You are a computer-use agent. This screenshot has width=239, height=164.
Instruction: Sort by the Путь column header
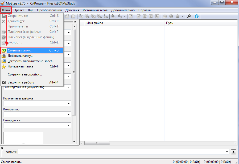coord(201,23)
